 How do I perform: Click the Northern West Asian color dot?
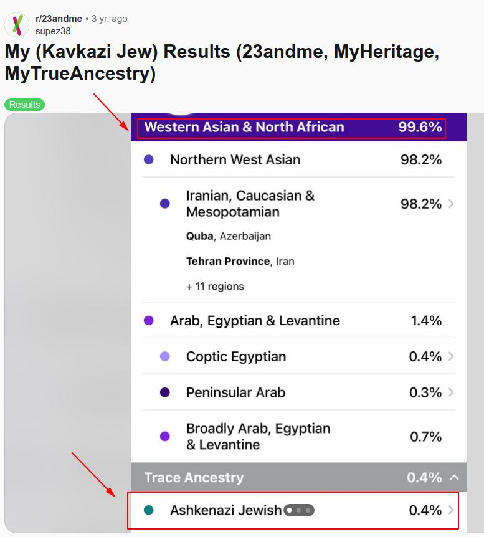coord(149,159)
